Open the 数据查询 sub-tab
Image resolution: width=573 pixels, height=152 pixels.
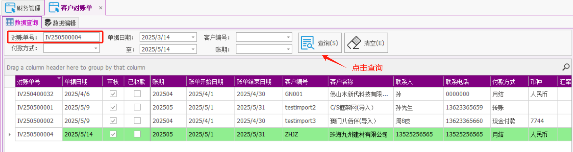click(22, 23)
